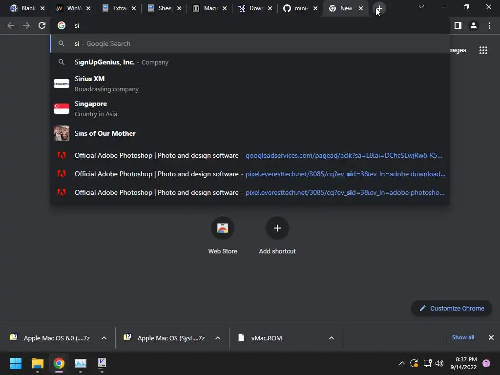Select the Sins of Our Mother suggestion
This screenshot has width=500, height=375.
click(x=250, y=133)
